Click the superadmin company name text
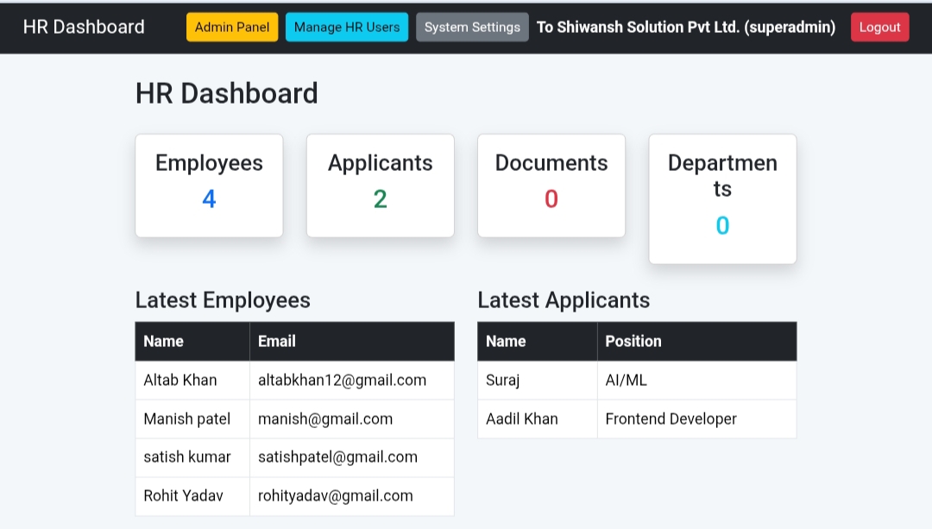Viewport: 932px width, 529px height. pos(686,28)
